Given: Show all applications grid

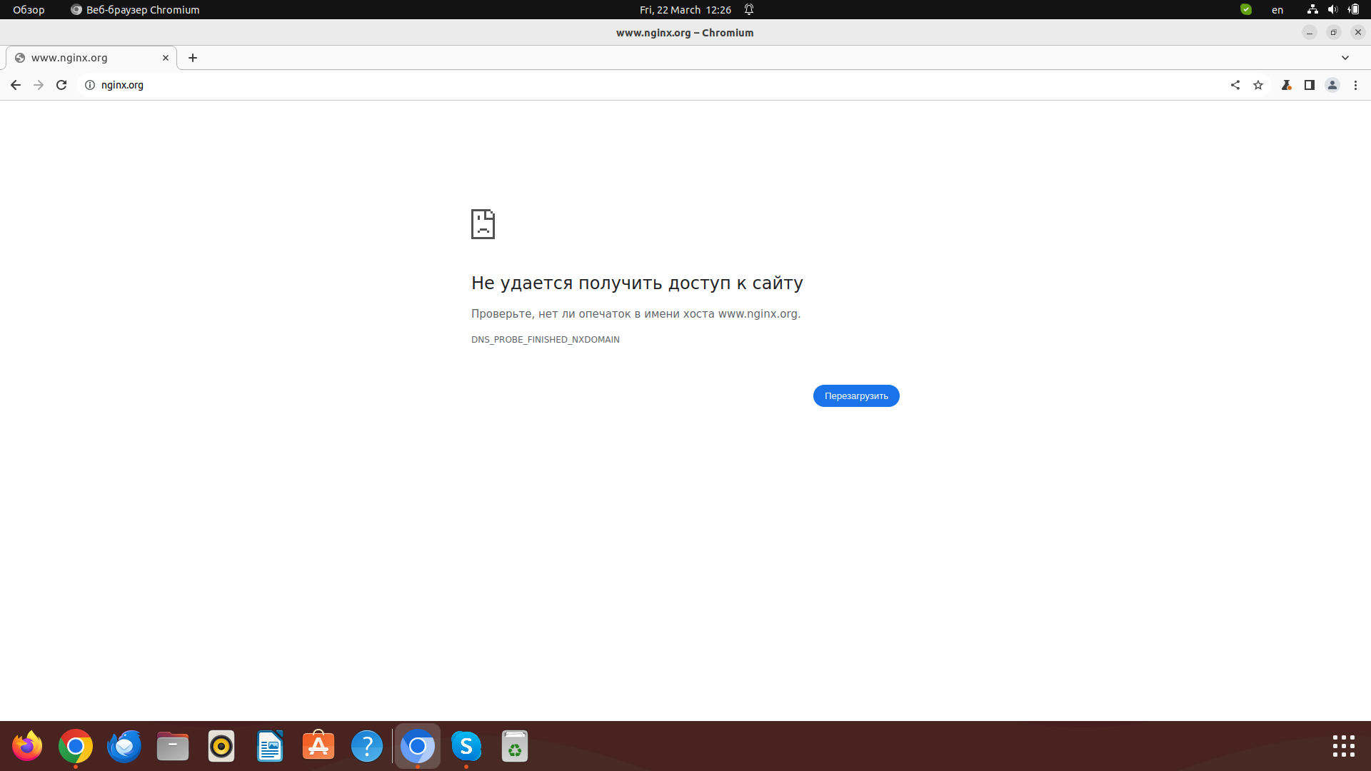Looking at the screenshot, I should click(x=1344, y=747).
